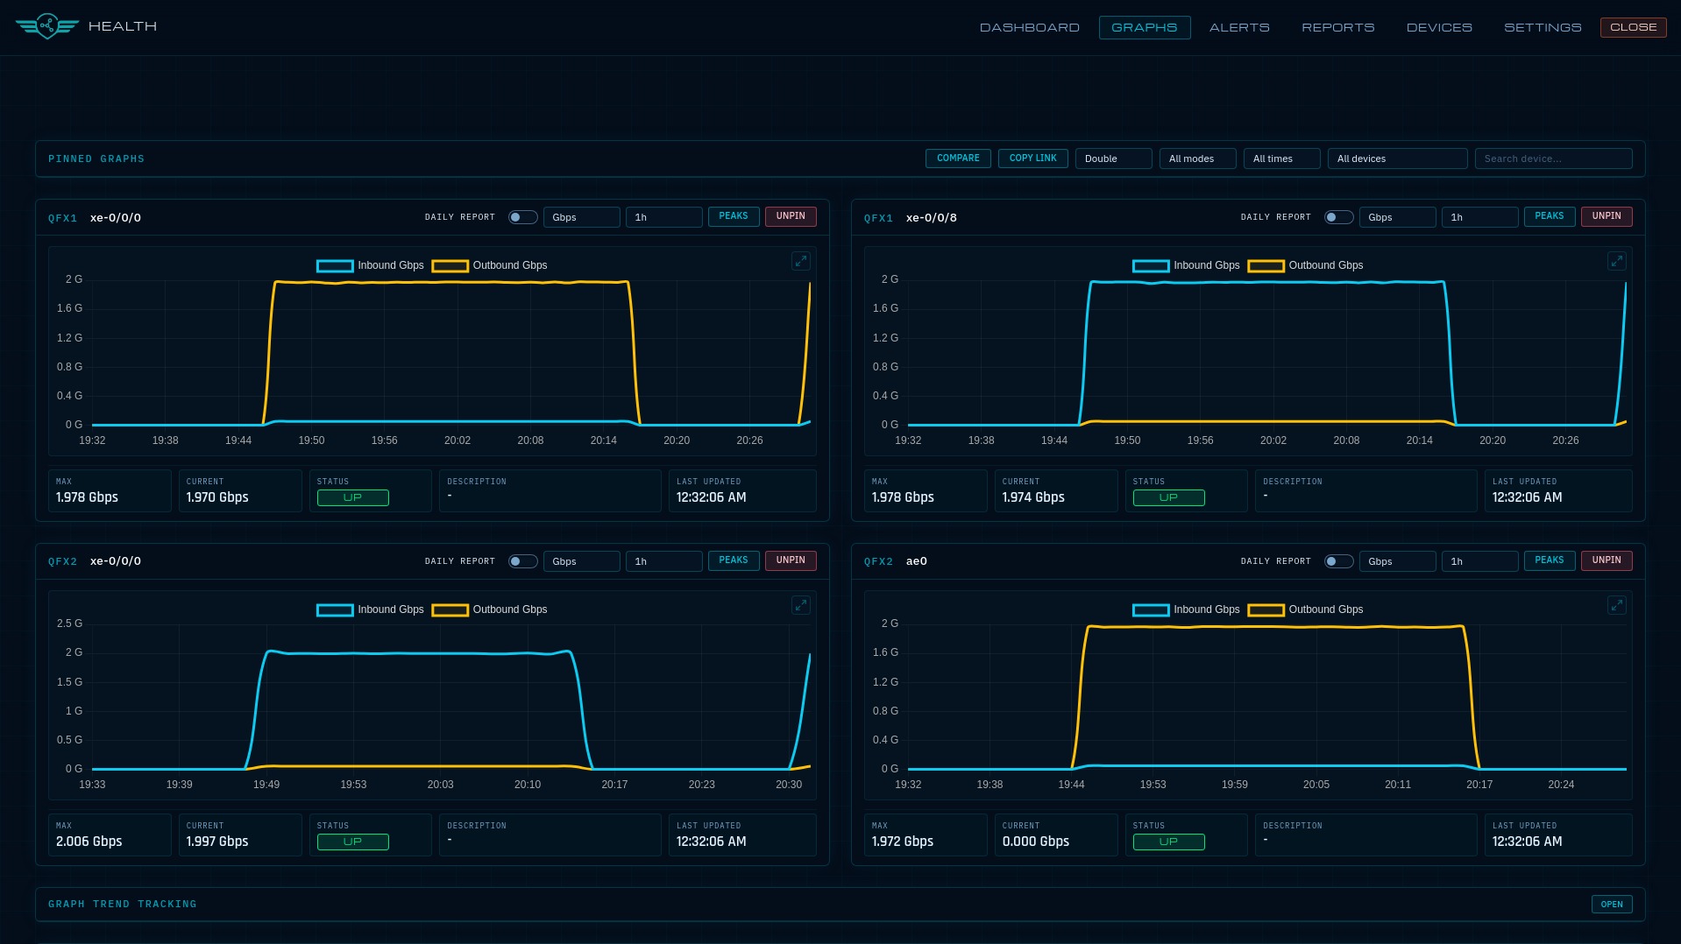Viewport: 1681px width, 944px height.
Task: Open the Settings tab
Action: point(1543,27)
